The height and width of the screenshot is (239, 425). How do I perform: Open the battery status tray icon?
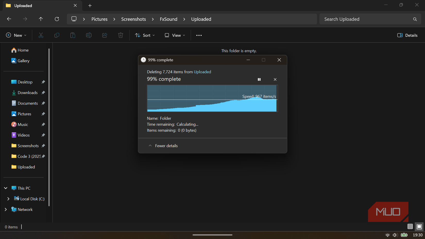404,235
